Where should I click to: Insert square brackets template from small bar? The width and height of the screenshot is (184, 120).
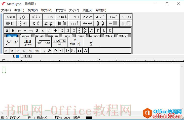[x=67, y=31]
